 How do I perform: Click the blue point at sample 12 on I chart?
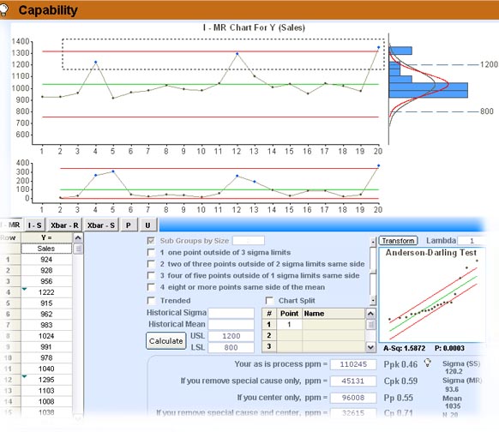pos(237,54)
